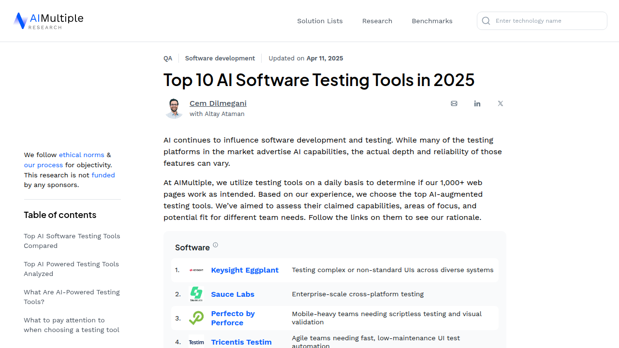Image resolution: width=619 pixels, height=348 pixels.
Task: Open the Tricentis Testim link
Action: 241,342
